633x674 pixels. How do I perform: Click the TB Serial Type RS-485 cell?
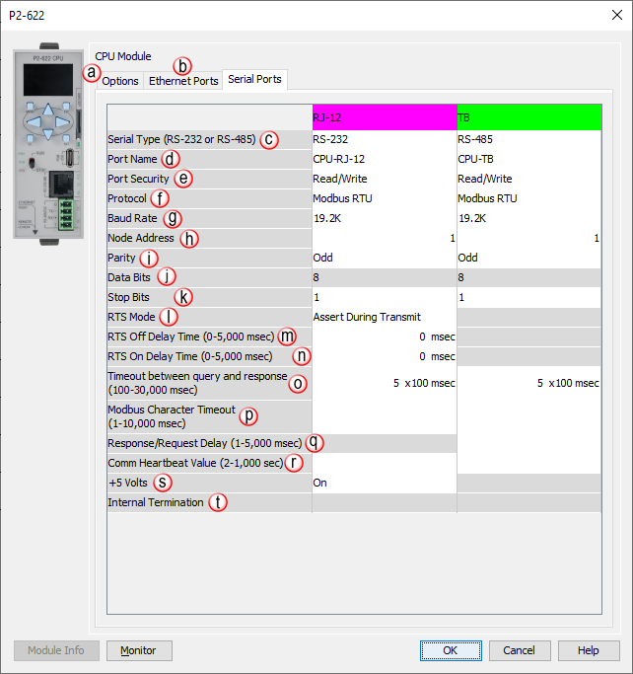click(528, 139)
